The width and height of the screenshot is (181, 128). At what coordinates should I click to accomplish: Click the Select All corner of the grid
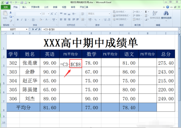[x=3, y=33]
